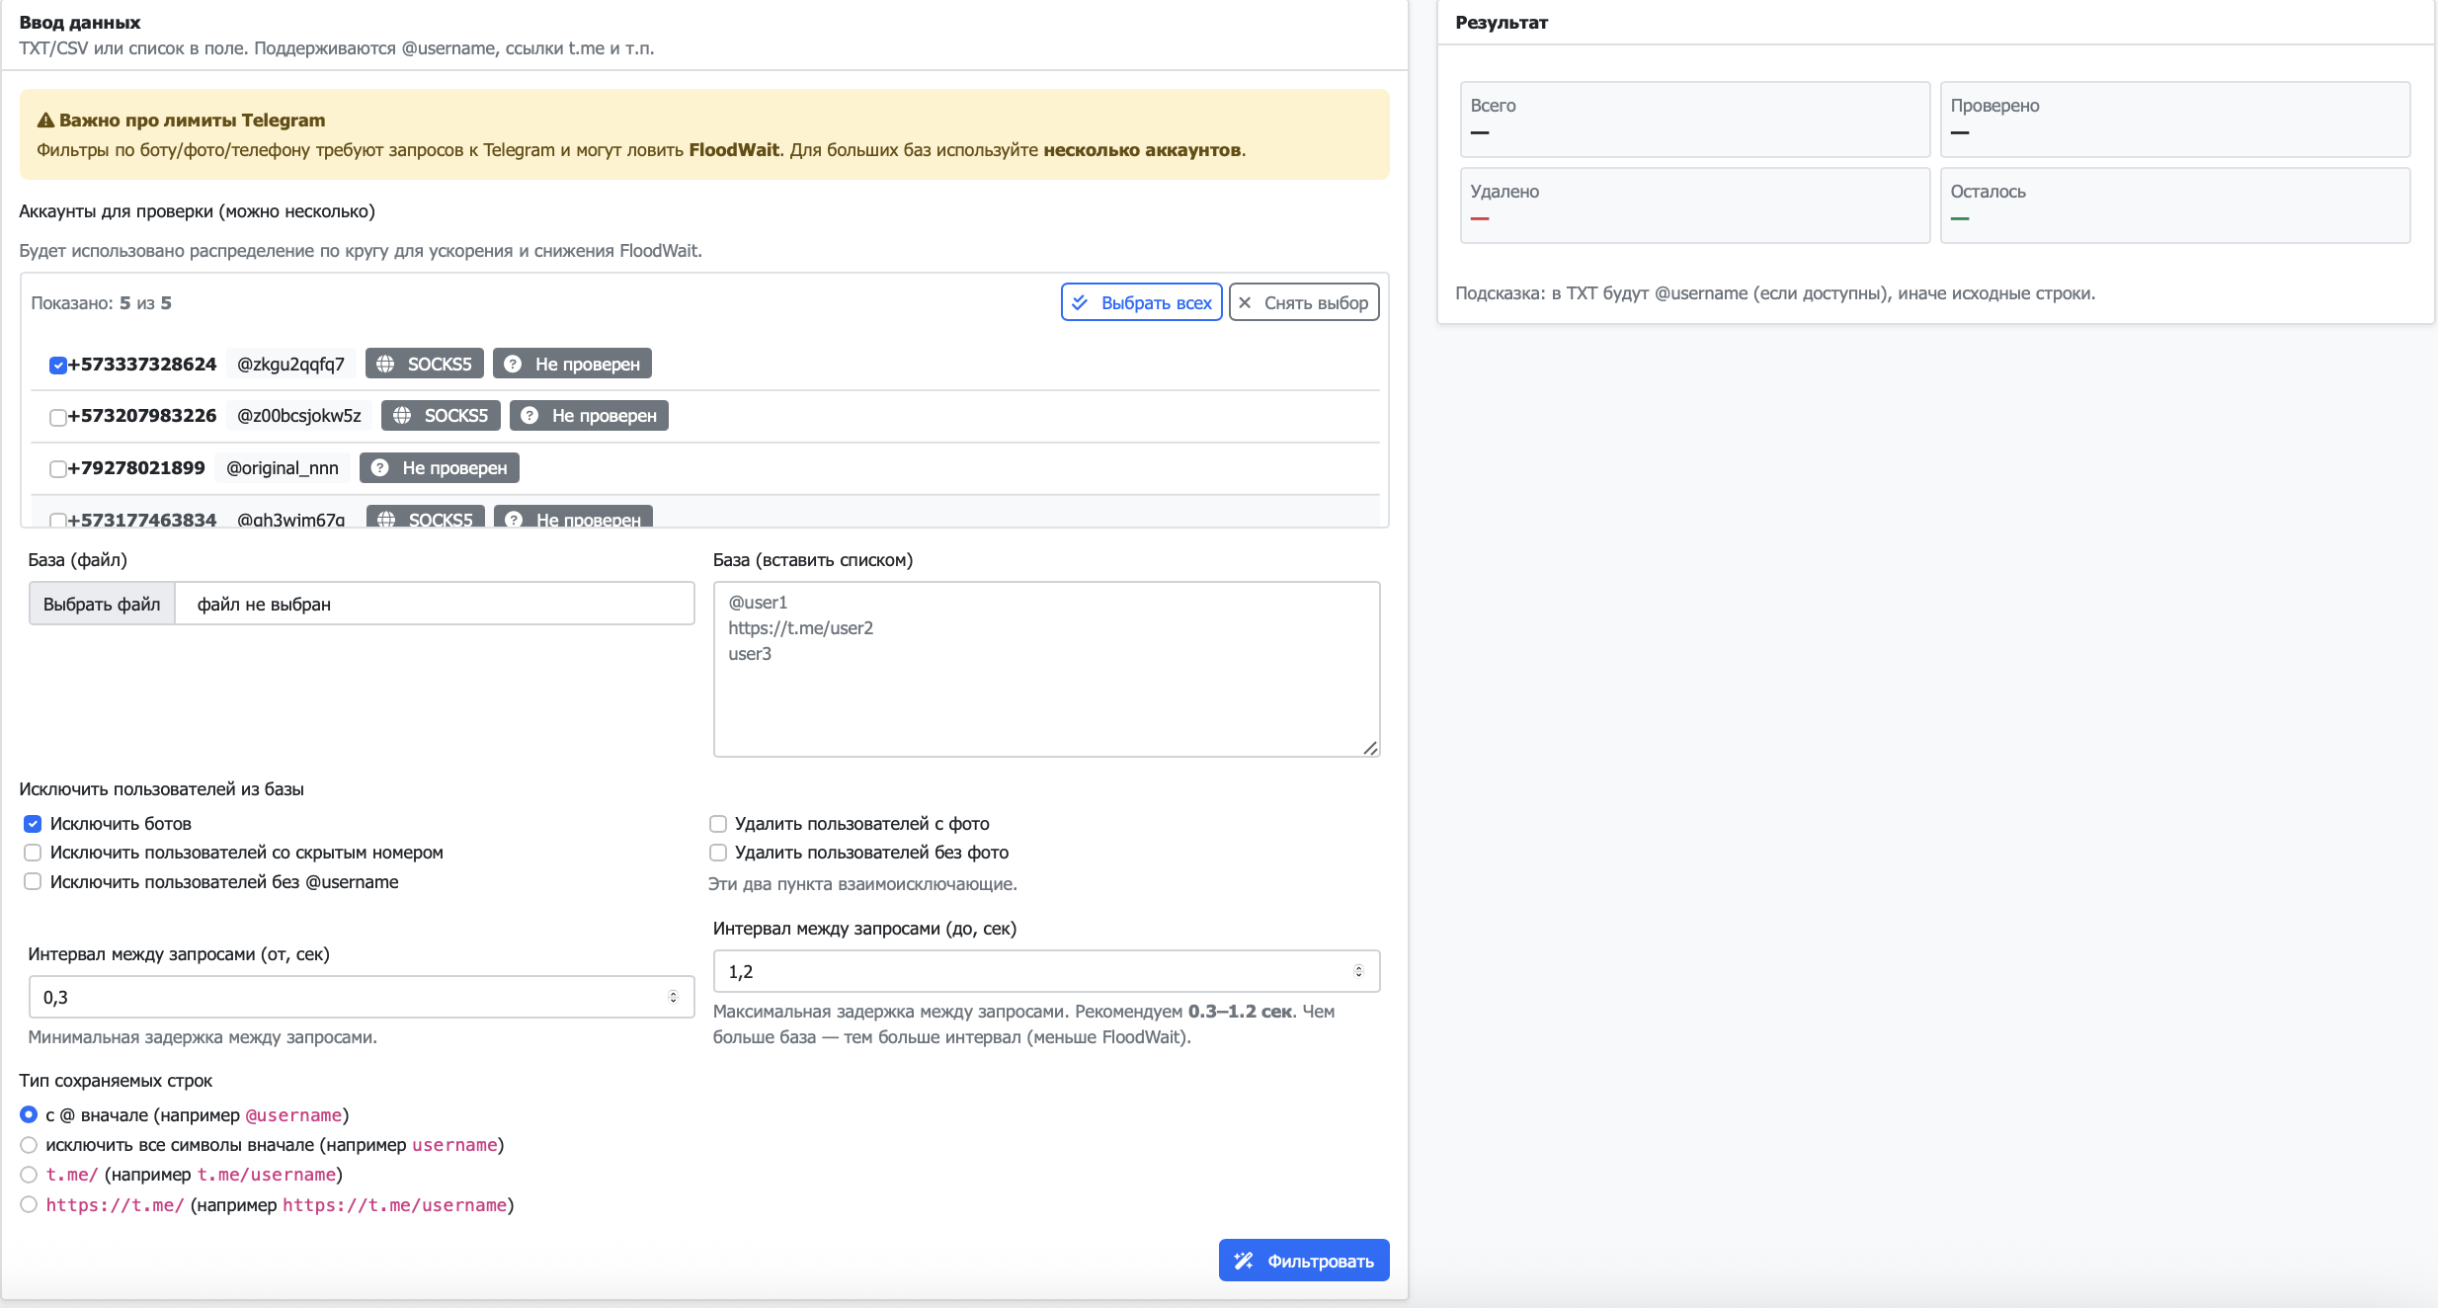The height and width of the screenshot is (1308, 2438).
Task: Select the https://t.me/ output format radio
Action: [29, 1204]
